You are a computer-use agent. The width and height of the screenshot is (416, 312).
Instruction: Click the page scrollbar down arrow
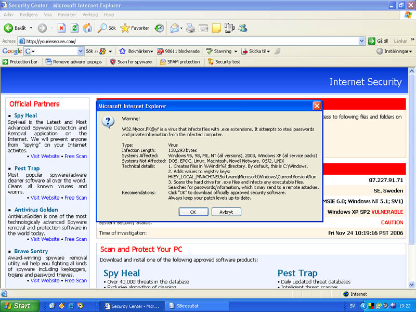(411, 284)
